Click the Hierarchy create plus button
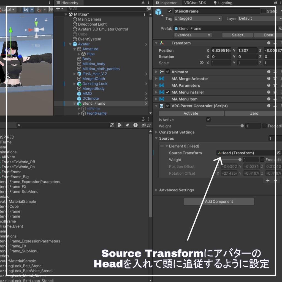282x282 pixels. click(x=58, y=9)
